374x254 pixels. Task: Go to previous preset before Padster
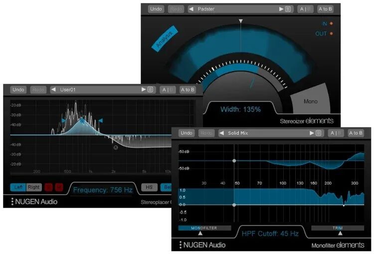point(191,9)
